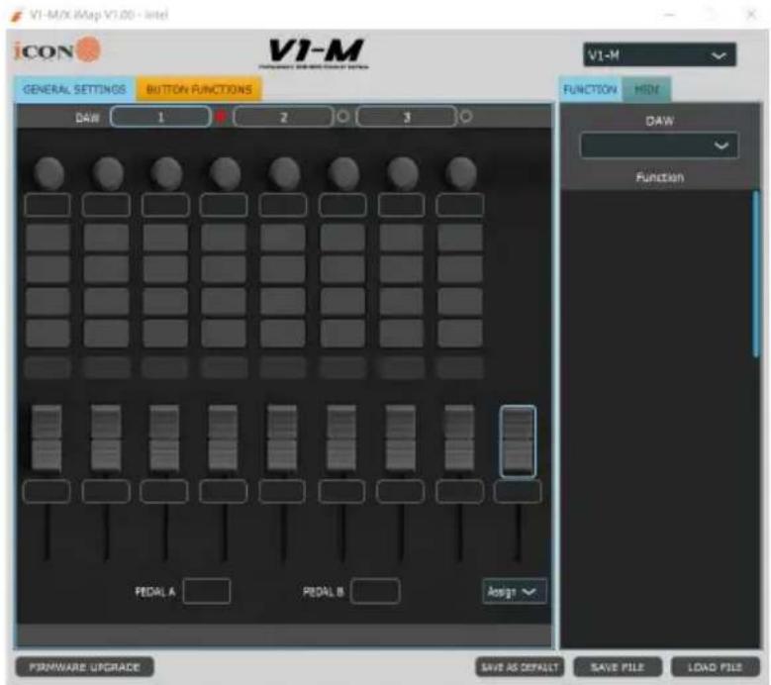Open the V1-M device dropdown
Viewport: 771px width, 685px height.
(x=659, y=55)
